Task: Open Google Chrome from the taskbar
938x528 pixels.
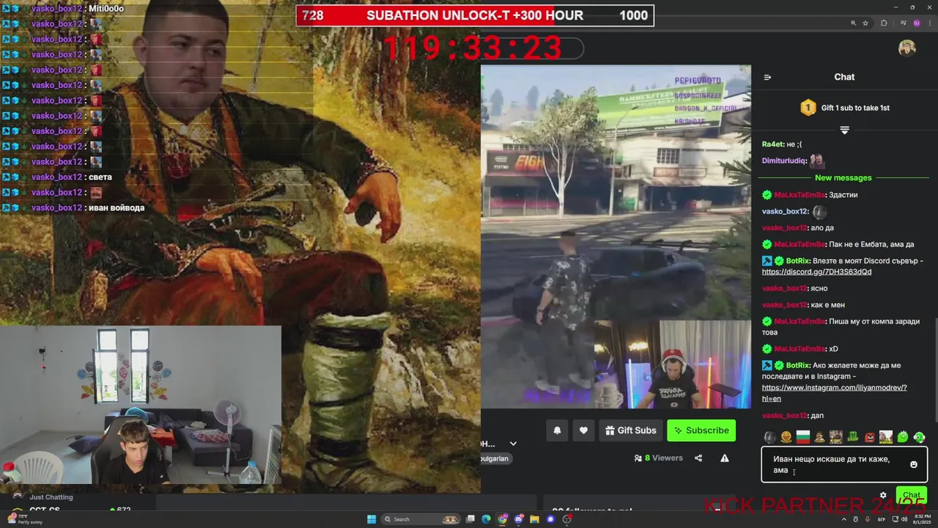Action: point(503,519)
